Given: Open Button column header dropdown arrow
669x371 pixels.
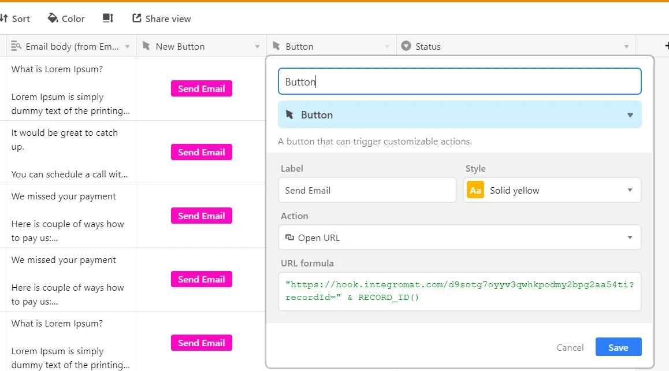Looking at the screenshot, I should tap(387, 47).
